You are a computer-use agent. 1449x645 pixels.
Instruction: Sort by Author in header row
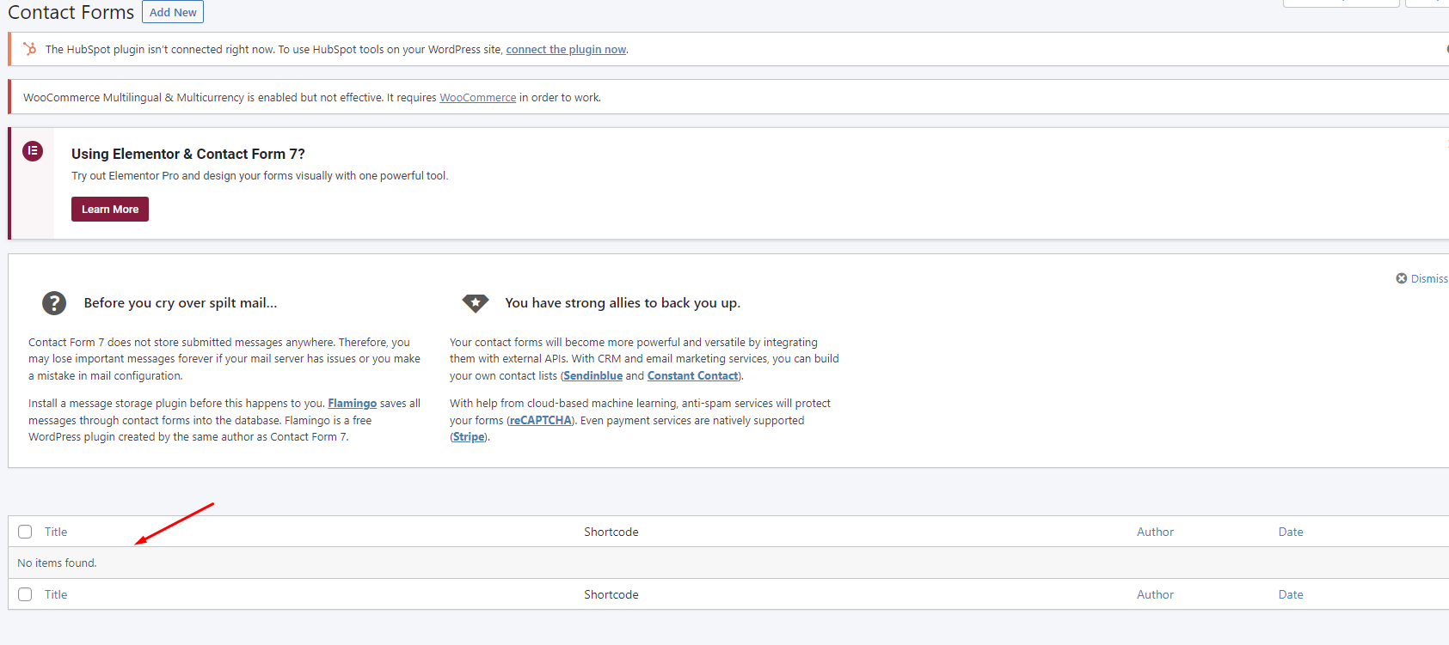point(1155,532)
